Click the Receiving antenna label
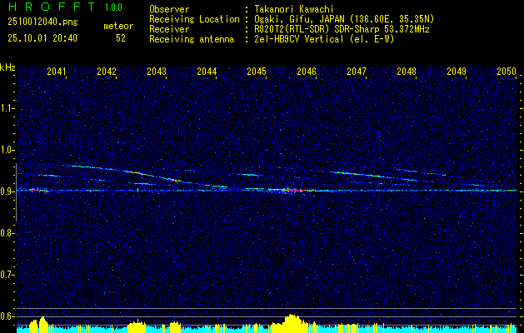524x333 pixels. (192, 39)
